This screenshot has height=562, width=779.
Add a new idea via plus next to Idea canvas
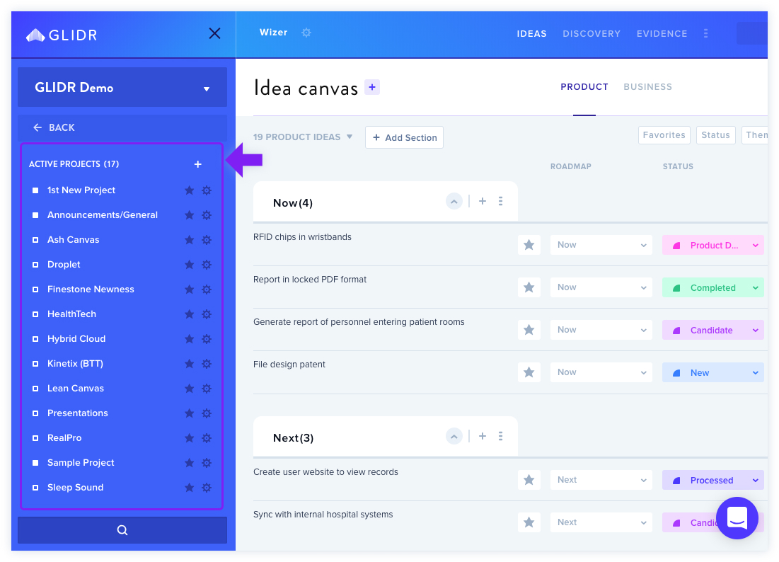[372, 87]
